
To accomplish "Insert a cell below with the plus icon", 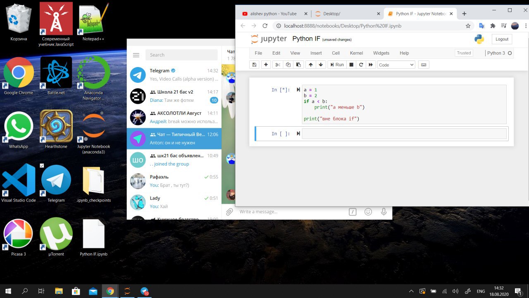I will (266, 65).
